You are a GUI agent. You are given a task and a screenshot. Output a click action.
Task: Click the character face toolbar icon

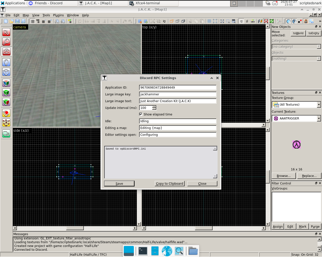point(306,21)
